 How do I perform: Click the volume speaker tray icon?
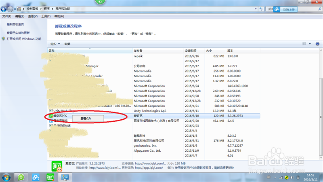point(292,178)
